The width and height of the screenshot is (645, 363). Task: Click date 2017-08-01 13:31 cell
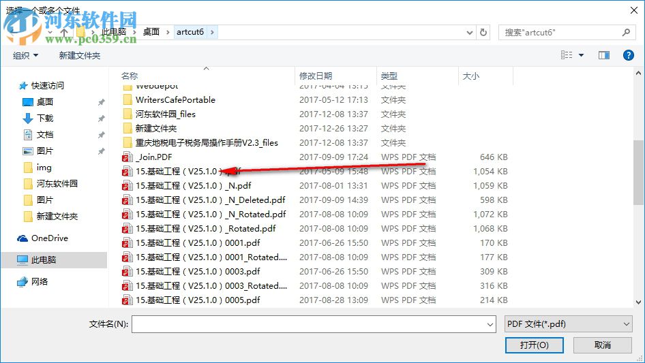pyautogui.click(x=333, y=186)
